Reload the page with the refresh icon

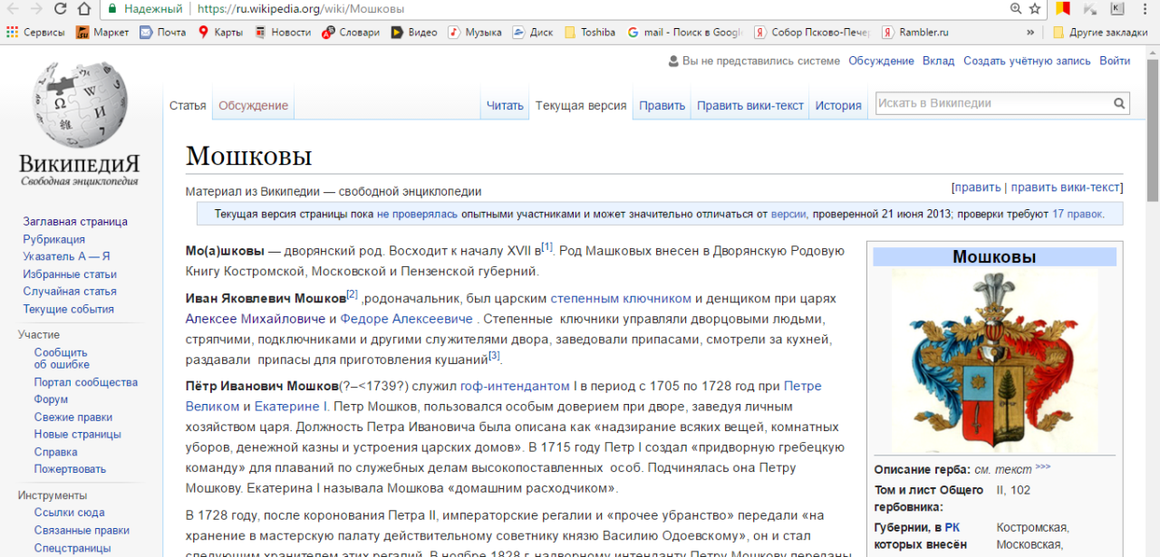(x=60, y=9)
